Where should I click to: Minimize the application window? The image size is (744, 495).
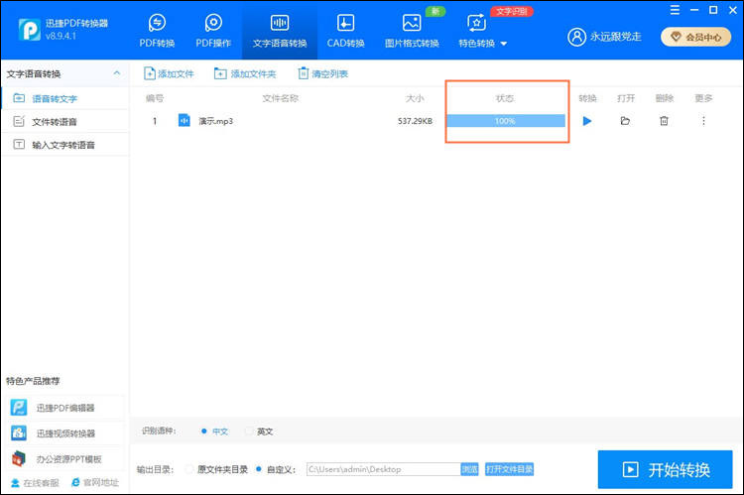point(694,10)
